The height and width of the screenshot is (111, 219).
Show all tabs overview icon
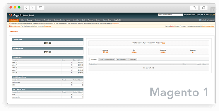tap(204, 8)
